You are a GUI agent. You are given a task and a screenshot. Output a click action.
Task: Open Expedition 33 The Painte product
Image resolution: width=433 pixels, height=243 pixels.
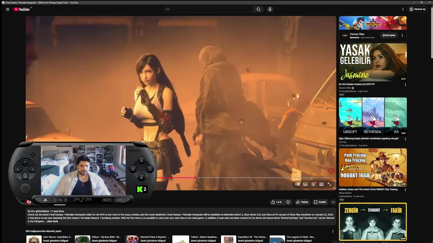tap(244, 239)
